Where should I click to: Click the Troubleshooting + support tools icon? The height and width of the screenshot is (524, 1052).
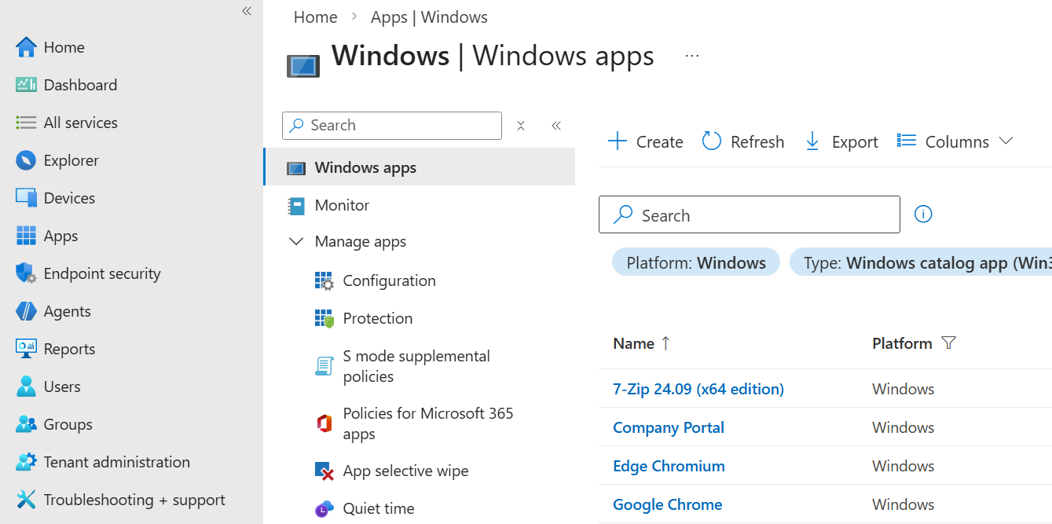[x=26, y=500]
